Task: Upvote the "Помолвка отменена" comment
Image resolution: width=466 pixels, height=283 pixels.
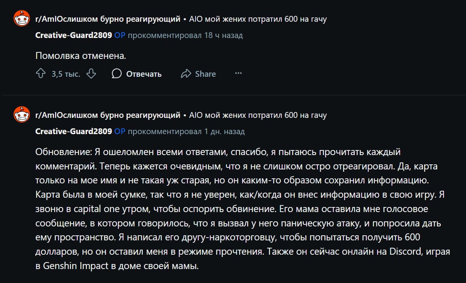Action: pos(41,74)
